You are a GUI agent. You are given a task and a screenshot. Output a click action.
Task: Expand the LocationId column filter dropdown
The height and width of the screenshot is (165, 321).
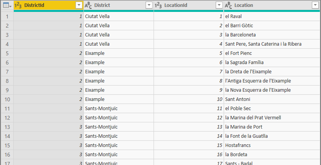pos(219,5)
